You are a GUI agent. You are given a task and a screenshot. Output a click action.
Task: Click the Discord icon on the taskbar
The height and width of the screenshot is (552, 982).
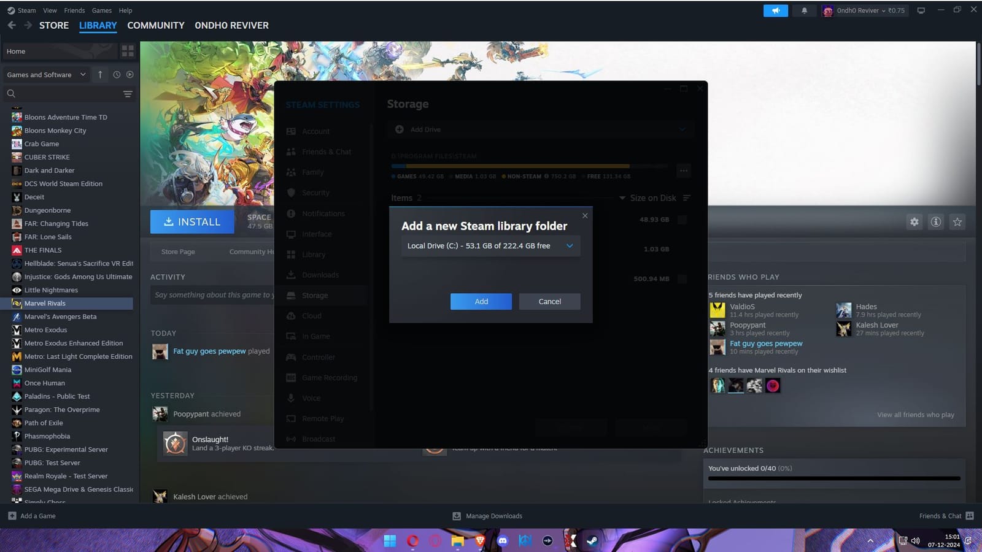click(x=503, y=541)
